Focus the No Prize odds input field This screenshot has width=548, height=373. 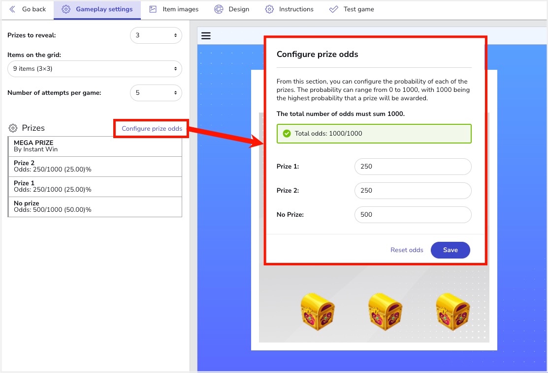413,215
